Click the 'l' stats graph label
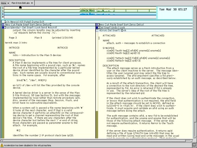The height and width of the screenshot is (148, 197). tap(3, 8)
